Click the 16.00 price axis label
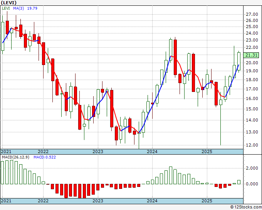The image size is (262, 210). (252, 98)
